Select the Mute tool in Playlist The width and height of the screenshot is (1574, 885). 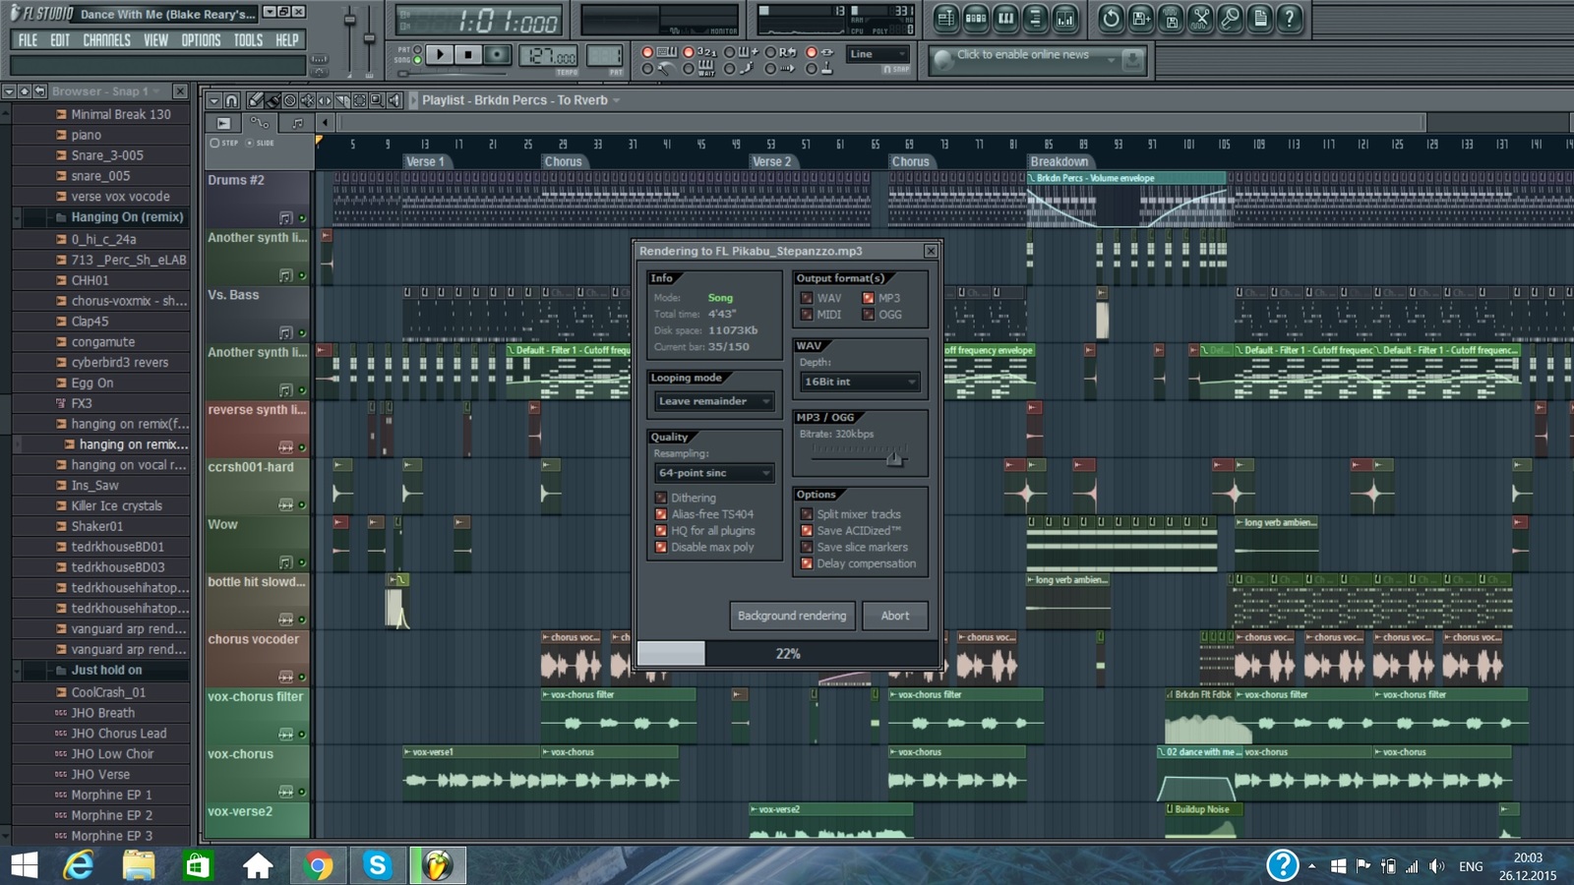[307, 100]
